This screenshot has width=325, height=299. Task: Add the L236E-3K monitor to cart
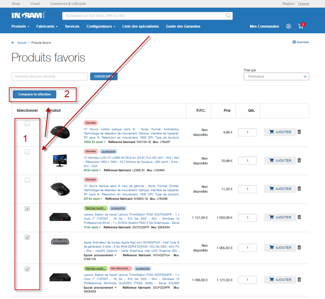pyautogui.click(x=280, y=161)
